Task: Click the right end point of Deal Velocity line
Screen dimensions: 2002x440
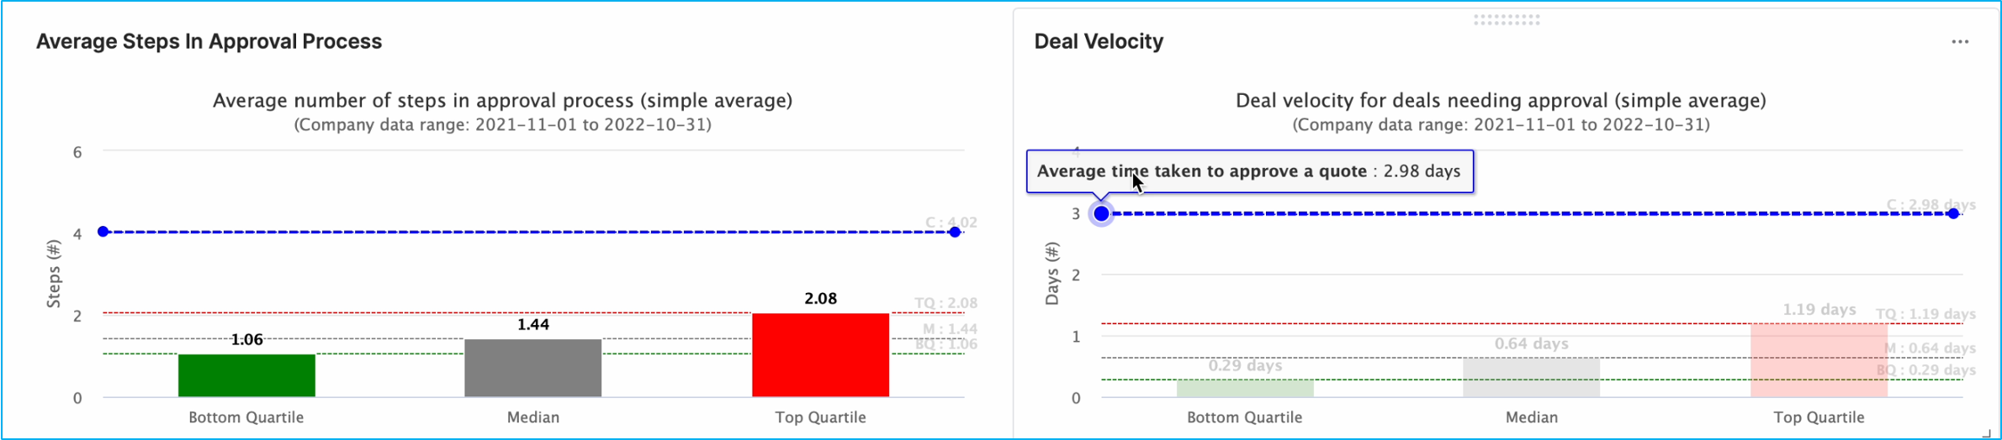Action: click(x=1953, y=213)
